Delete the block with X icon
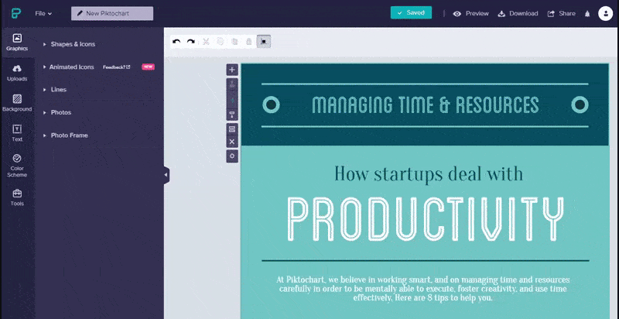Screen dimensions: 619x319 click(x=232, y=142)
